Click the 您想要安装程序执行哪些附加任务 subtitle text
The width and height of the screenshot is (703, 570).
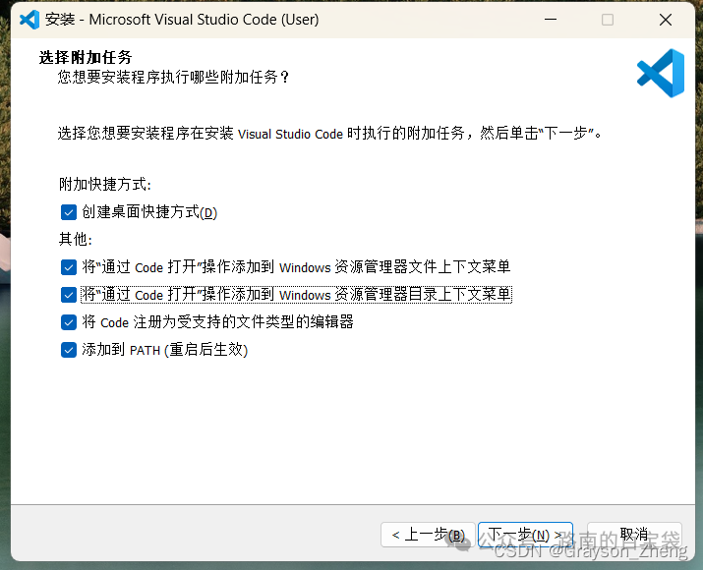[x=173, y=77]
